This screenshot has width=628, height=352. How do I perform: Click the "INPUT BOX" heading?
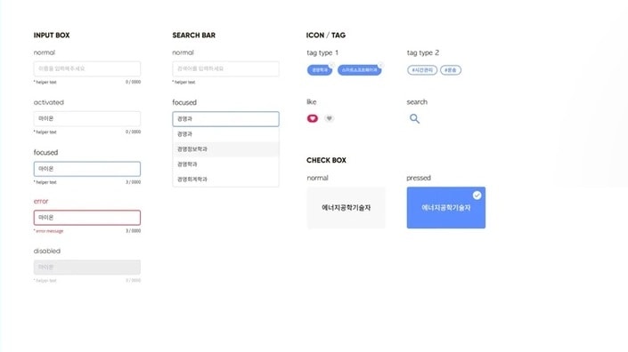52,36
